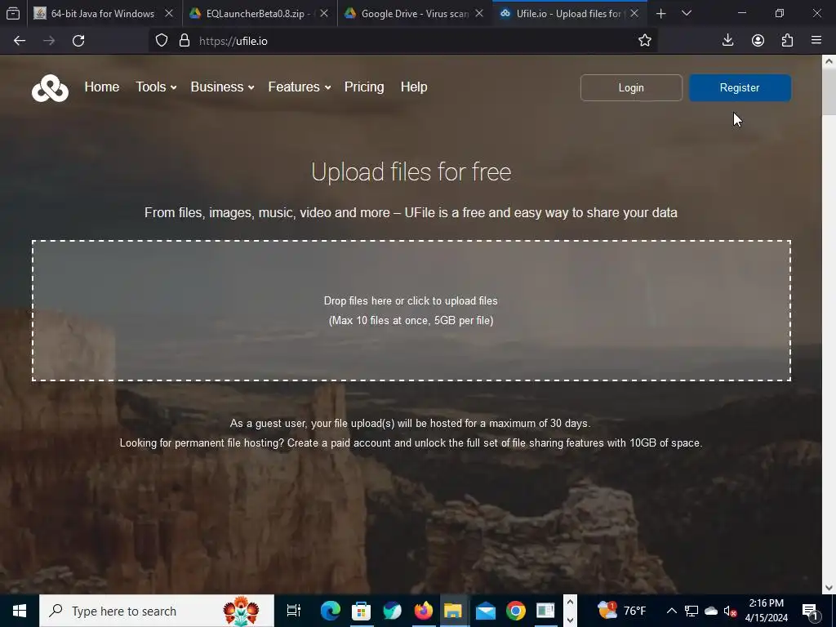
Task: Click the taskbar icons scroll down arrow
Action: click(570, 620)
